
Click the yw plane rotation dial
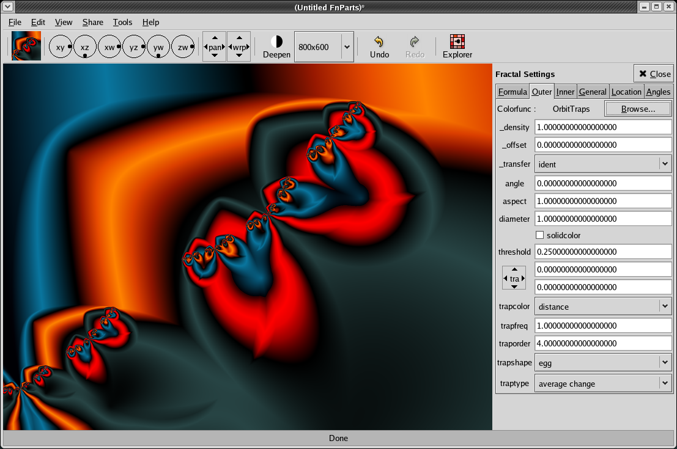pos(158,47)
